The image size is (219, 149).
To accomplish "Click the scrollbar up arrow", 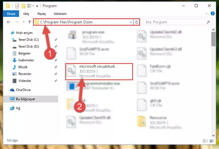I will 213,30.
